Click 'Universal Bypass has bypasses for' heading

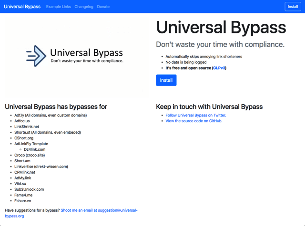tap(56, 107)
